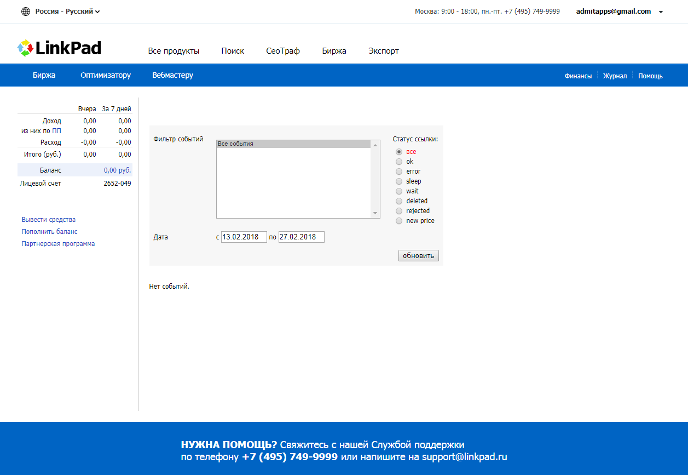This screenshot has width=688, height=475.
Task: Click the start date field 13.02.2018
Action: (x=244, y=237)
